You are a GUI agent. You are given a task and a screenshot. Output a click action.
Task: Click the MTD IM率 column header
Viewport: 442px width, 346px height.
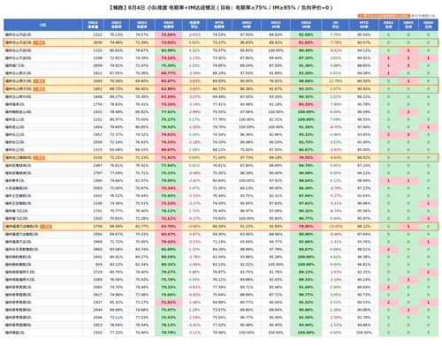point(364,25)
